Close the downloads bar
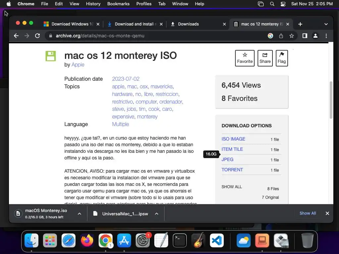The image size is (339, 254). tap(327, 213)
